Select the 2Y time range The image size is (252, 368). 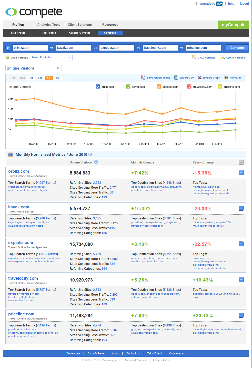[58, 78]
